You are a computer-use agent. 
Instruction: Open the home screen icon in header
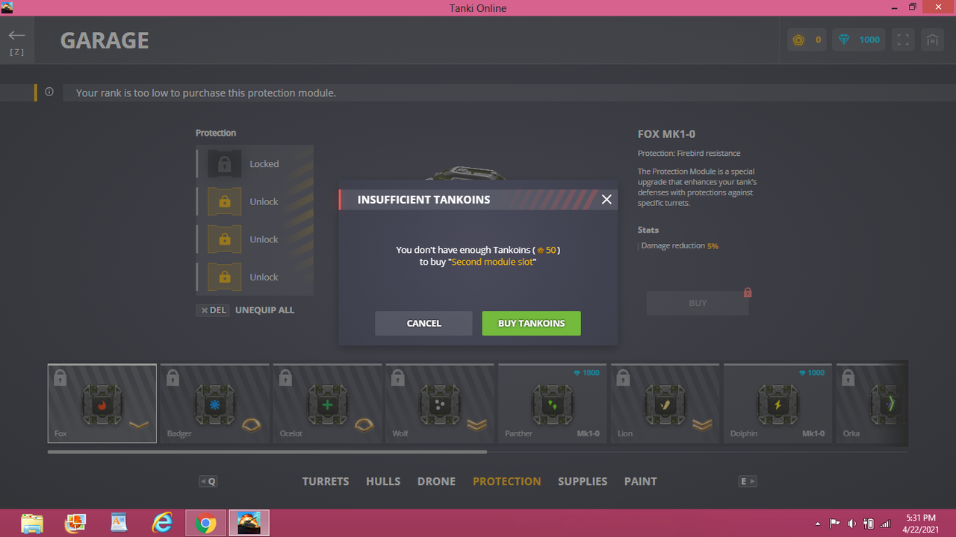[932, 40]
